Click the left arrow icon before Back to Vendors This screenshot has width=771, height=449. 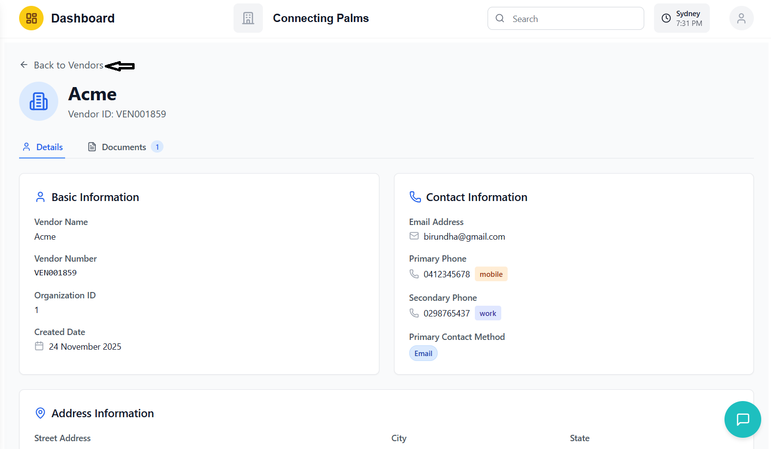(24, 65)
